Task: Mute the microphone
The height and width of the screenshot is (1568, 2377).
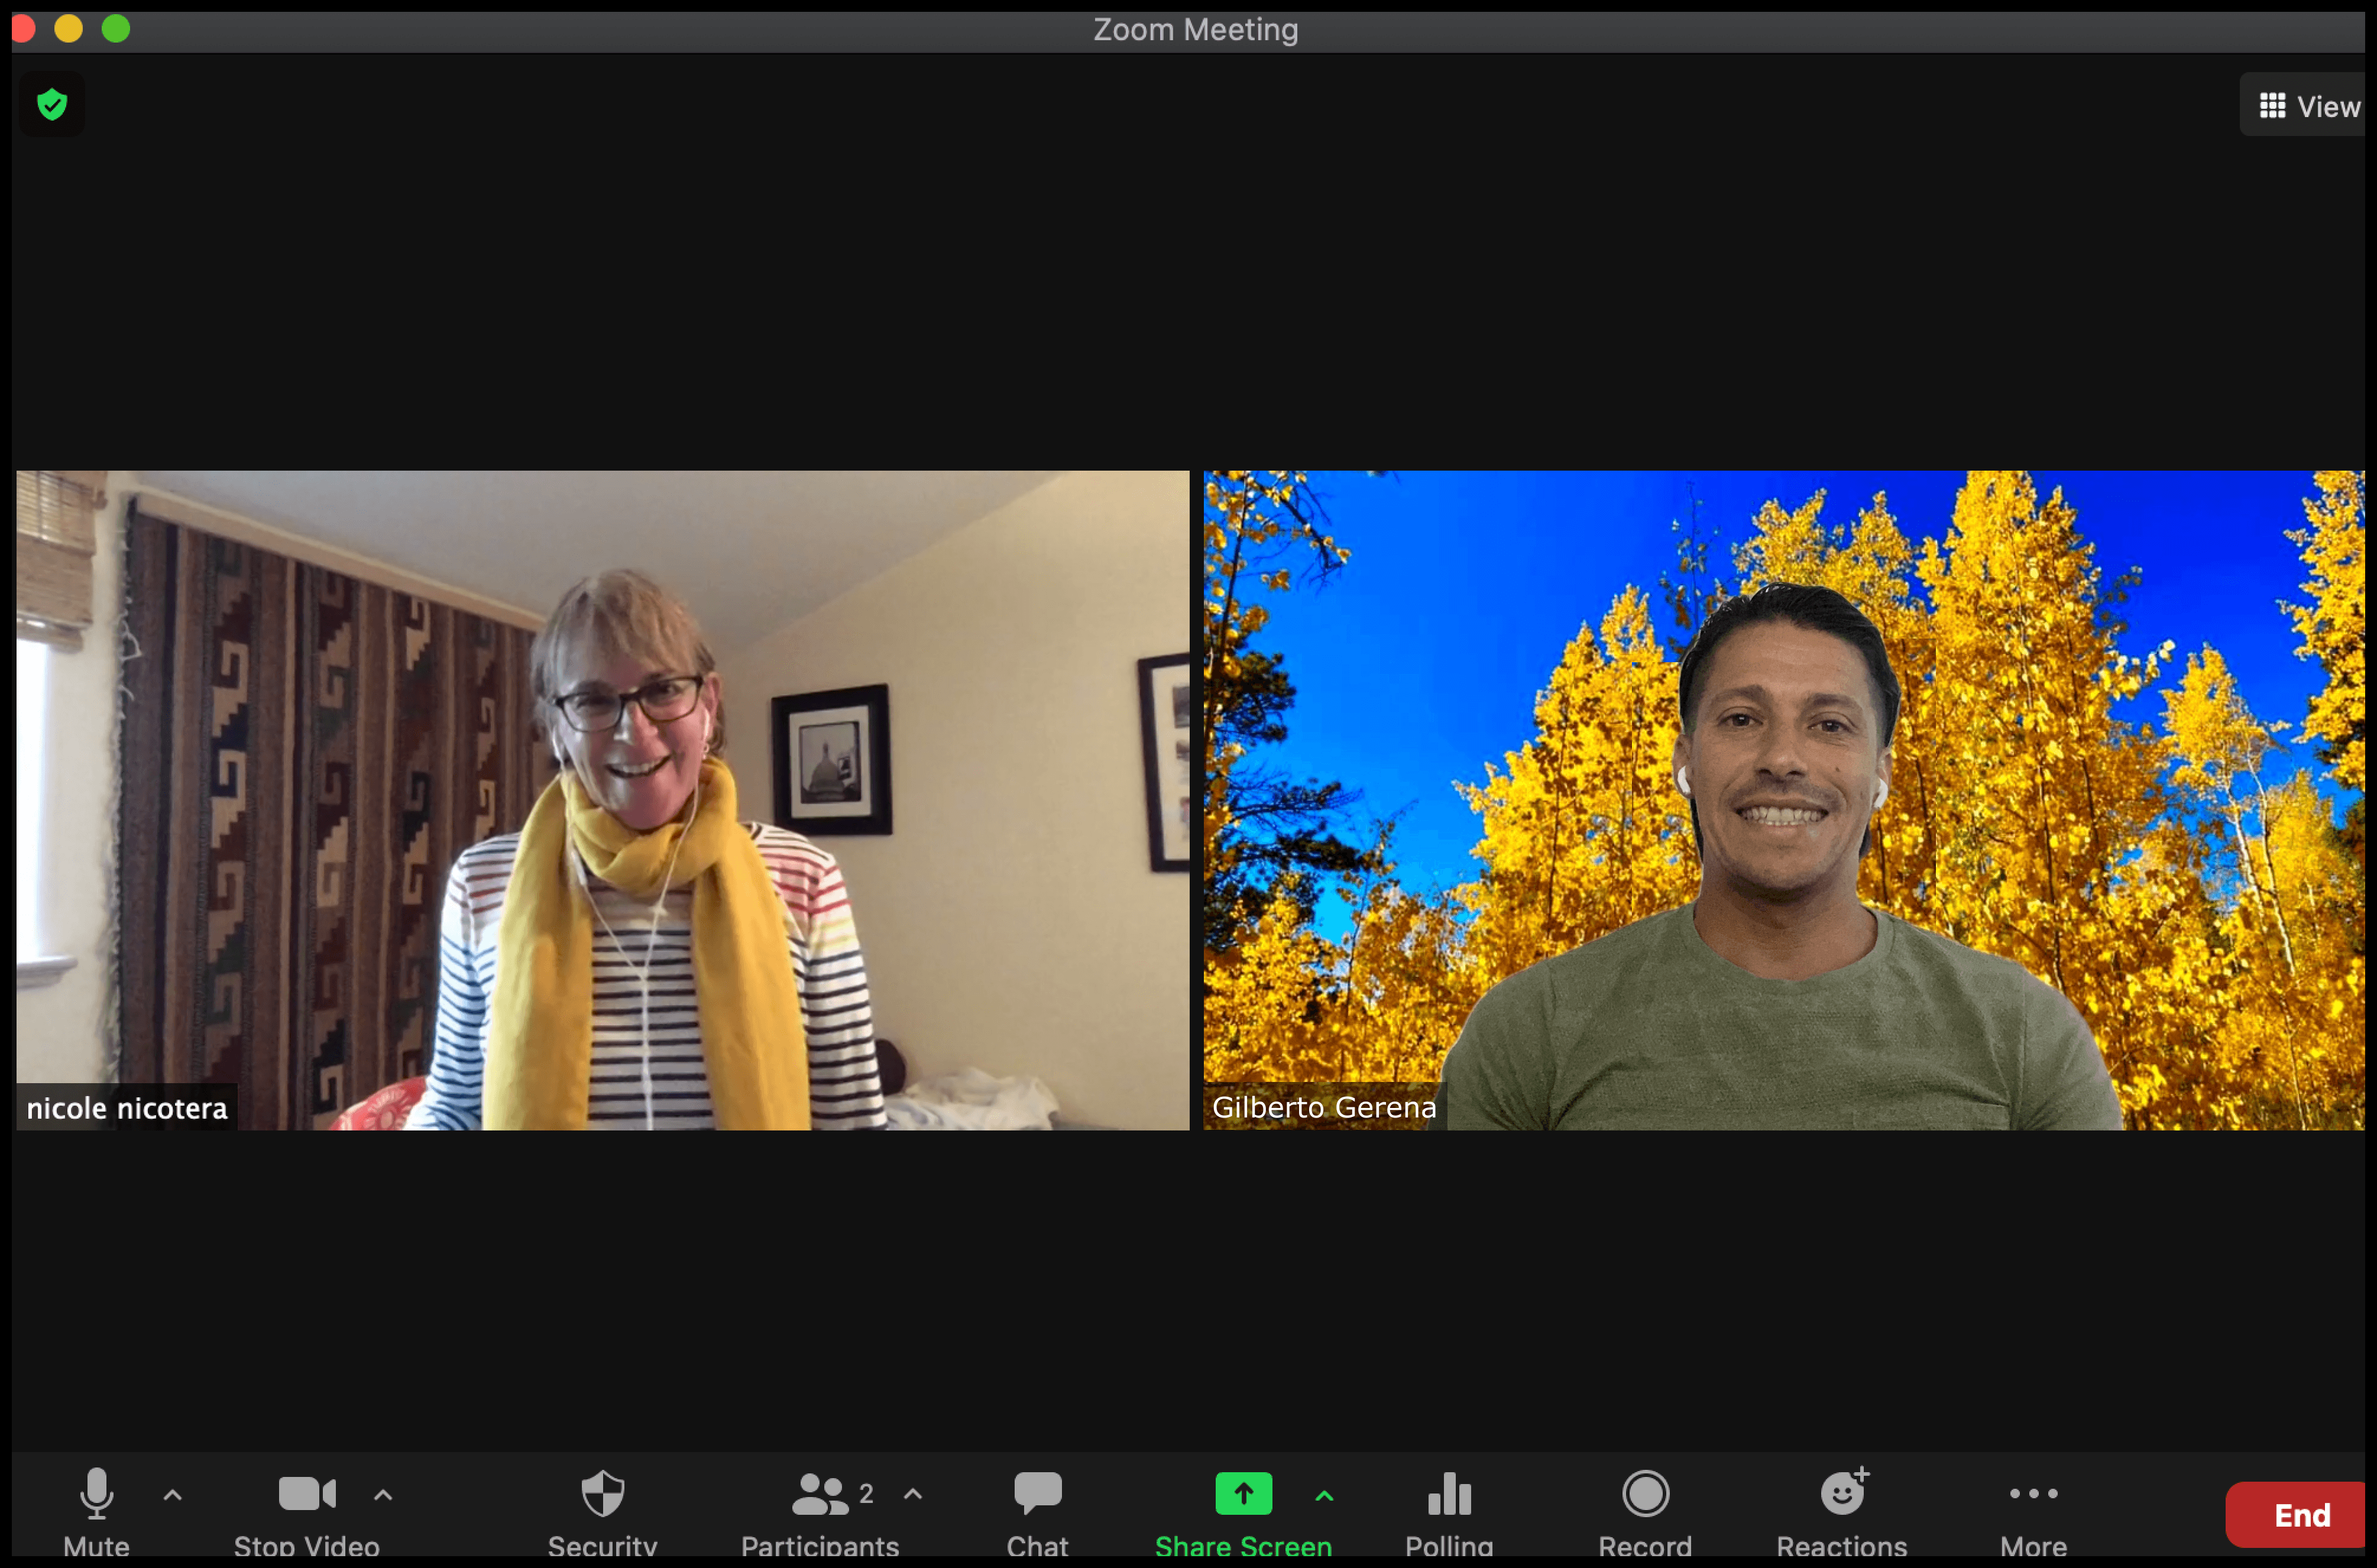Action: coord(96,1494)
